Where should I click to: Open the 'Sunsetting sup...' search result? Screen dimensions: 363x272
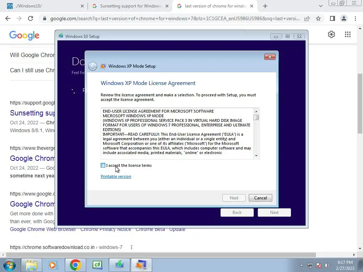tap(32, 113)
